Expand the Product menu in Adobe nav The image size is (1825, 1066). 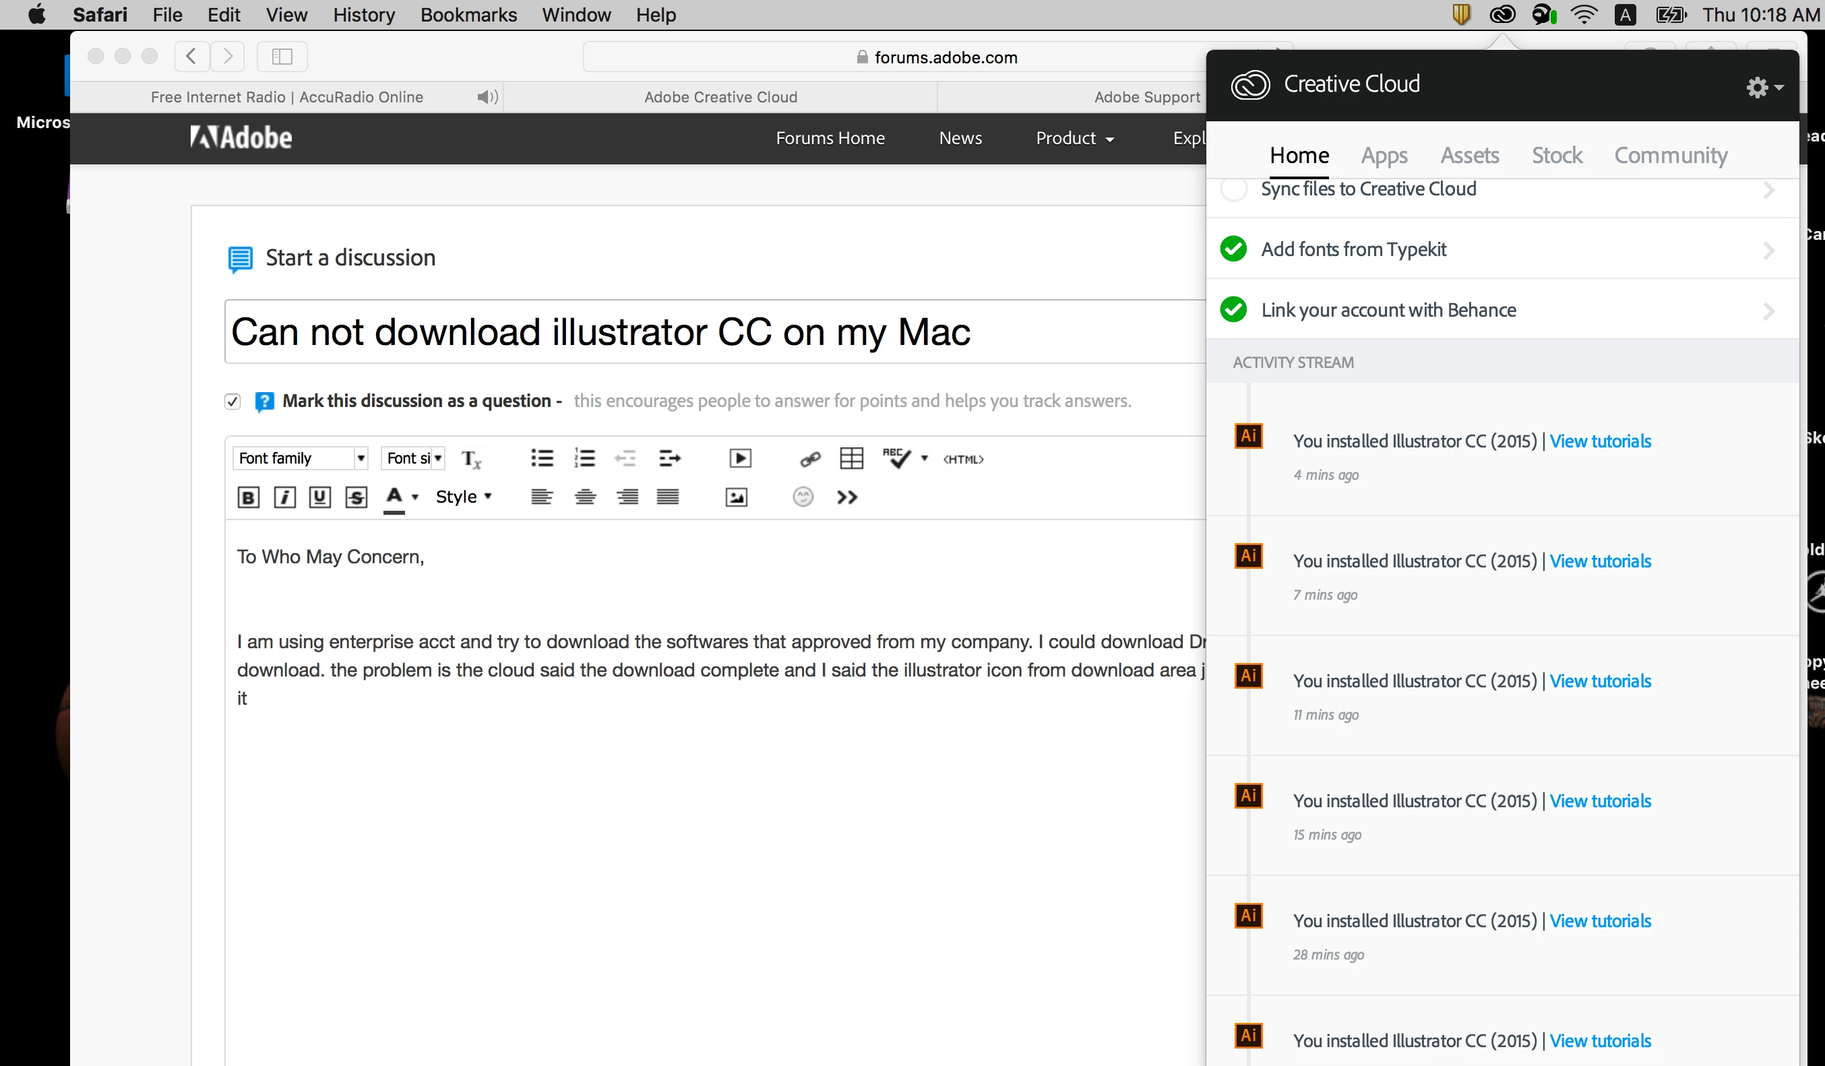[1075, 138]
